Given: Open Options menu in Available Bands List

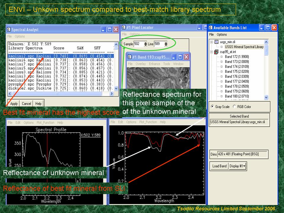Looking at the screenshot, I should pyautogui.click(x=222, y=34).
